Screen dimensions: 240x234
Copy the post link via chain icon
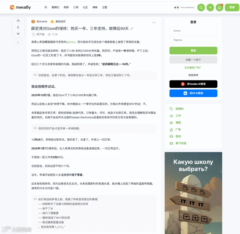[132, 29]
